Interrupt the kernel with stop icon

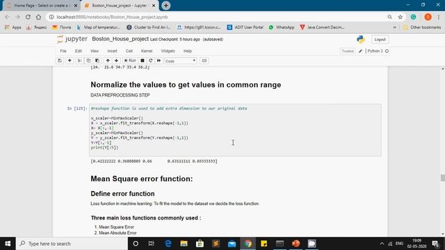tap(143, 60)
